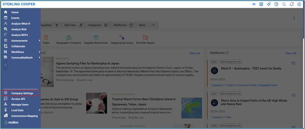Open the dashboard widgets icon in top bar
This screenshot has width=305, height=129.
261,4
